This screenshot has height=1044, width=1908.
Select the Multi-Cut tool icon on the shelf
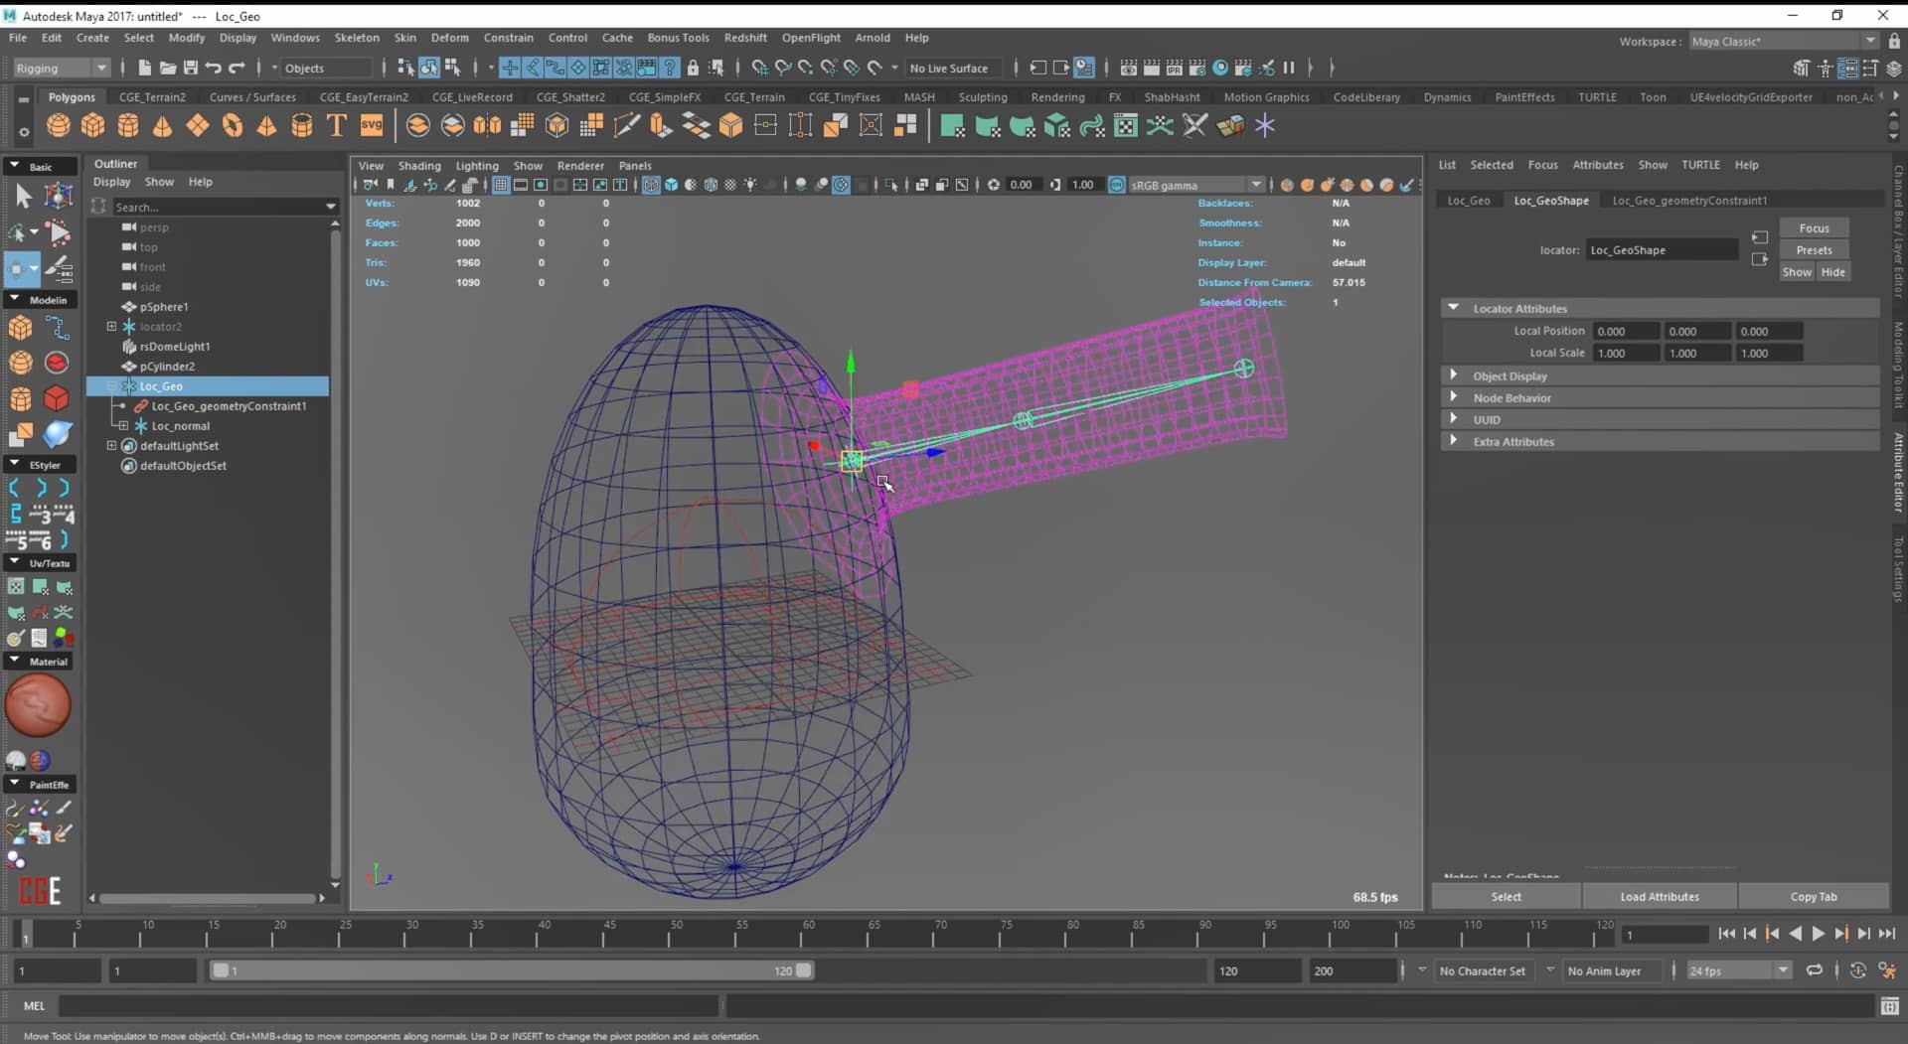(x=626, y=125)
